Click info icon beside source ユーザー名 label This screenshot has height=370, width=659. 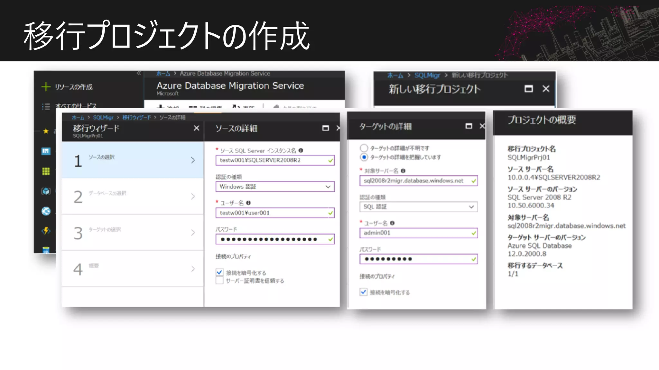pos(248,203)
